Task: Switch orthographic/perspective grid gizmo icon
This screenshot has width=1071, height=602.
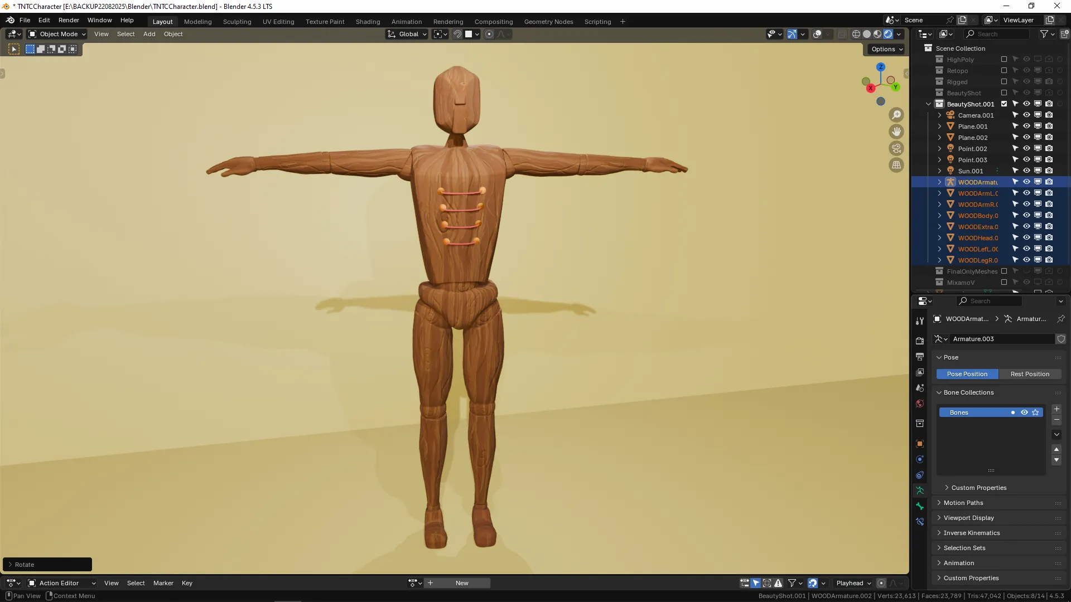Action: click(896, 165)
